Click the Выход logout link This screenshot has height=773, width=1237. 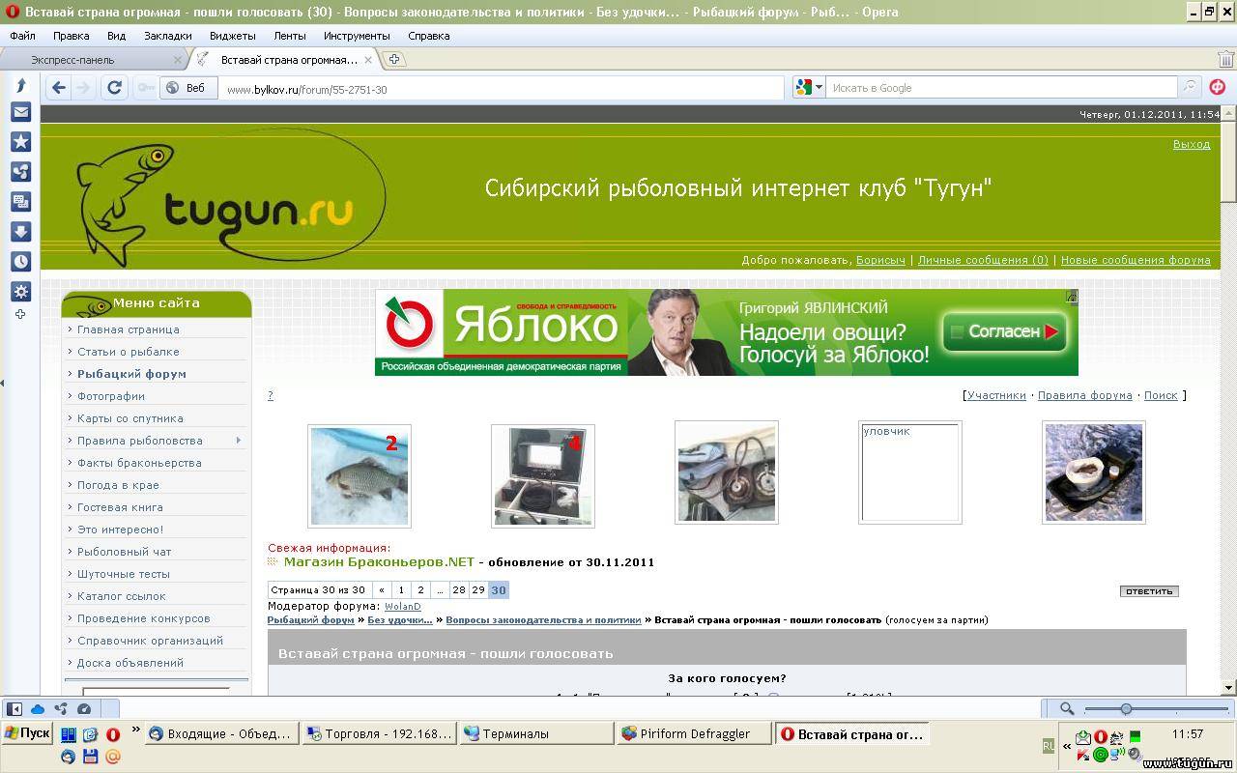1192,144
